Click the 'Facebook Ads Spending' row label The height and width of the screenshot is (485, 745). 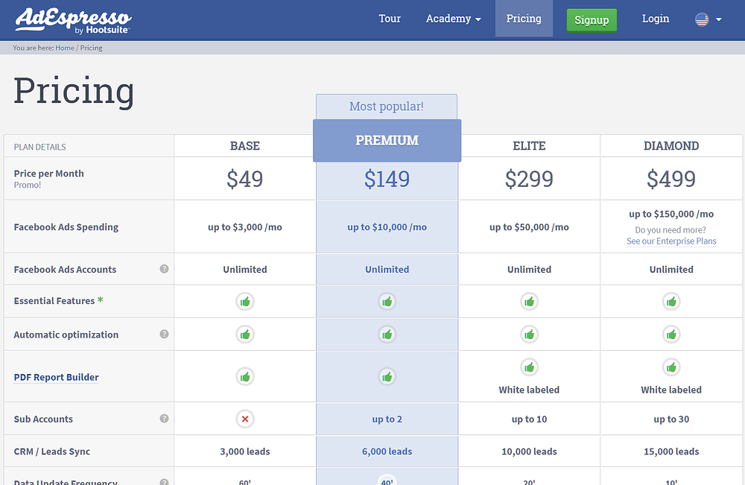point(66,227)
